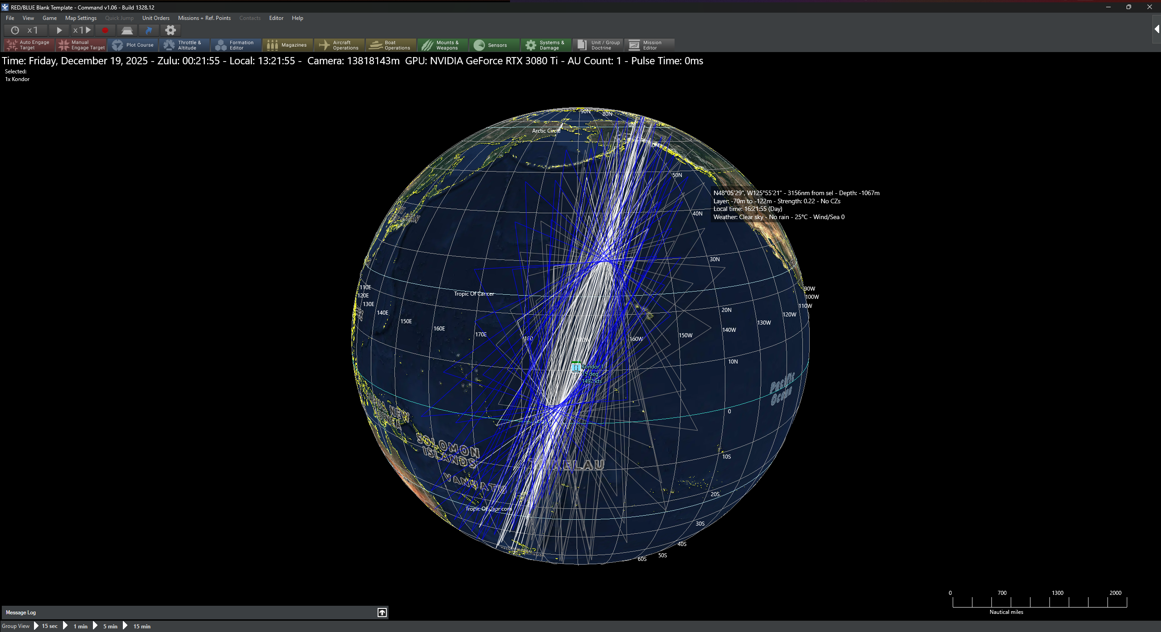Open the Game menu

pyautogui.click(x=49, y=18)
